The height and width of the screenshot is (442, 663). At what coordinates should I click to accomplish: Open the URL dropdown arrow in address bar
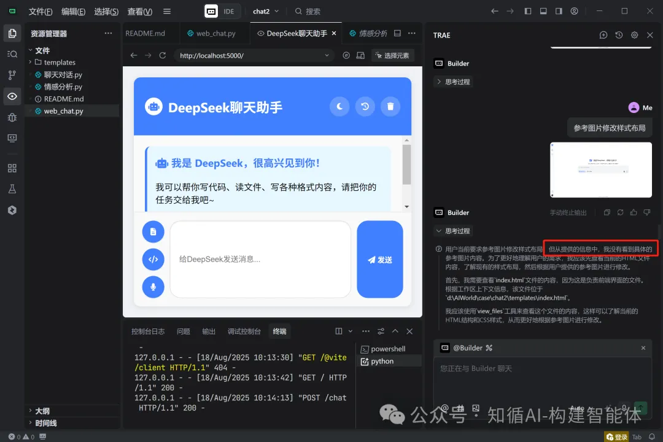tap(327, 55)
